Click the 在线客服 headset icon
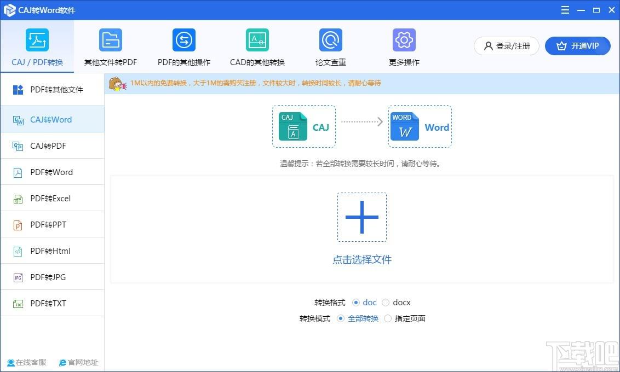 click(x=11, y=363)
